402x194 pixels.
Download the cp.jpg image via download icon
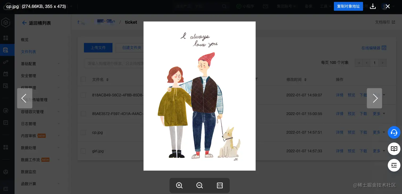(373, 6)
